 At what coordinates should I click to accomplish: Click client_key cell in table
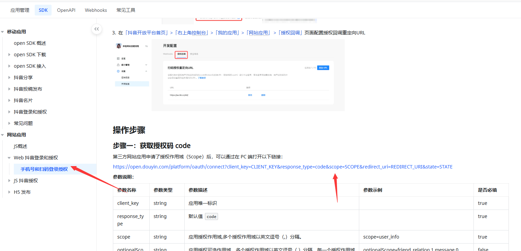point(131,203)
